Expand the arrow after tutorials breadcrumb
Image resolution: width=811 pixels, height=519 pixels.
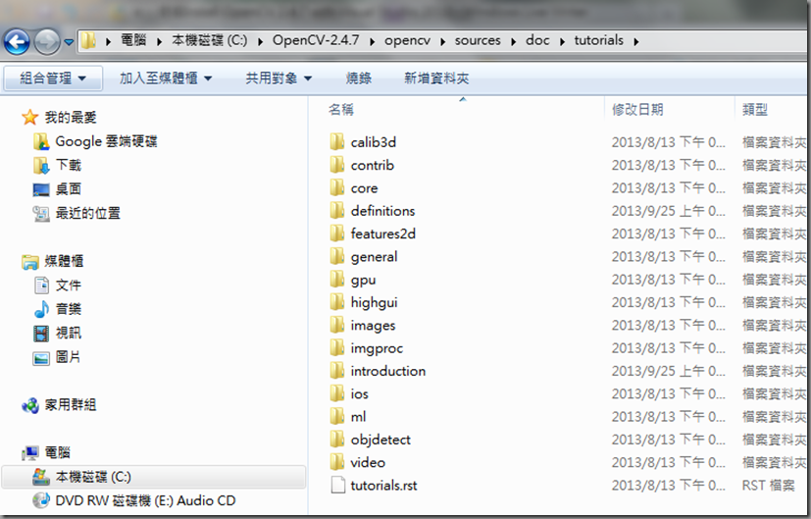click(635, 41)
